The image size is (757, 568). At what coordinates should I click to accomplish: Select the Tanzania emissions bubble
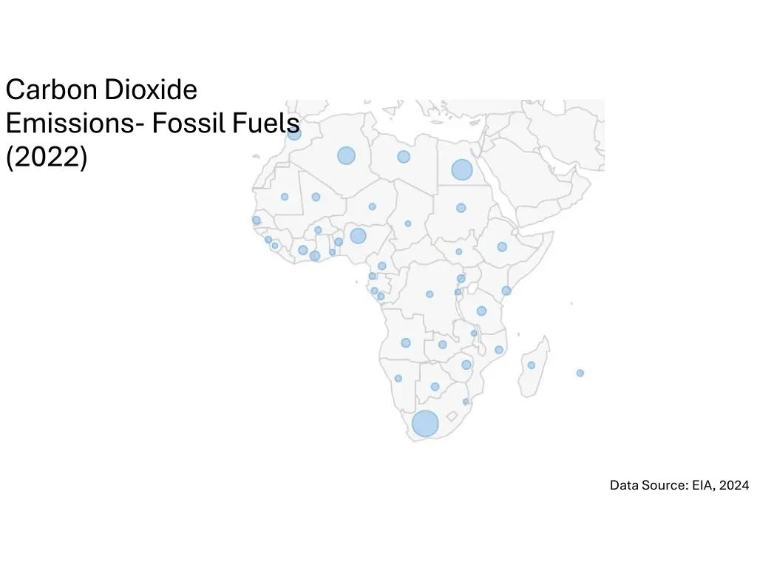(481, 311)
